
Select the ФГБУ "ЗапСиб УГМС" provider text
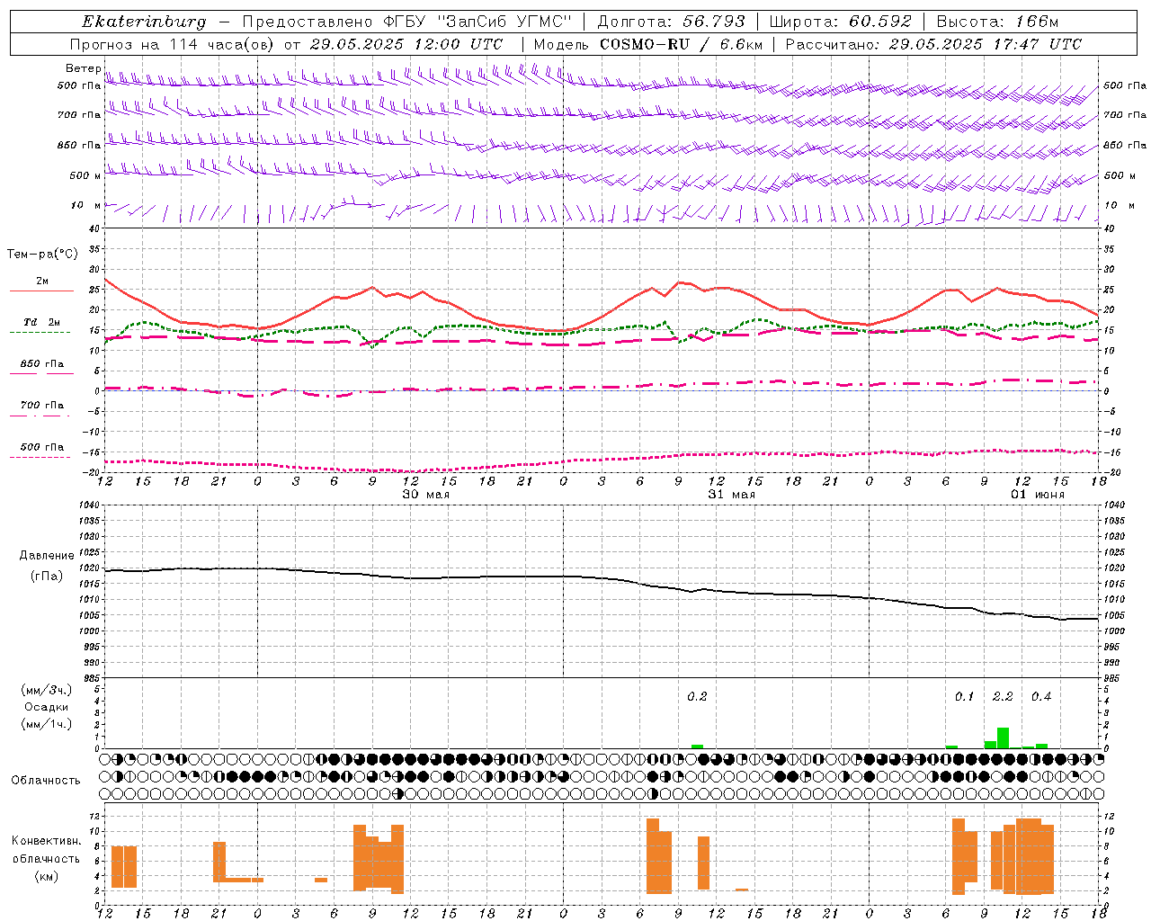pos(478,22)
